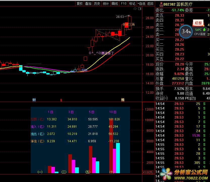This screenshot has height=182, width=210.
Task: Click the 返回 back button
Action: [150, 4]
